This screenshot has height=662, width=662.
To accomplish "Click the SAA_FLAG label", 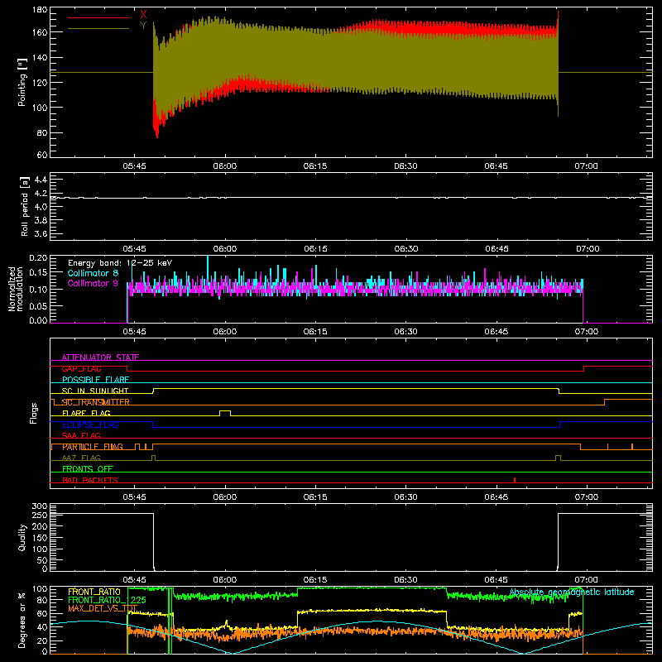I will point(81,435).
